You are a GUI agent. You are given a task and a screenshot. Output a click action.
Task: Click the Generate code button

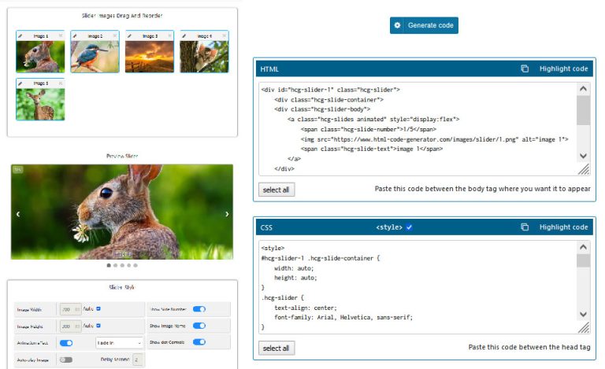424,25
